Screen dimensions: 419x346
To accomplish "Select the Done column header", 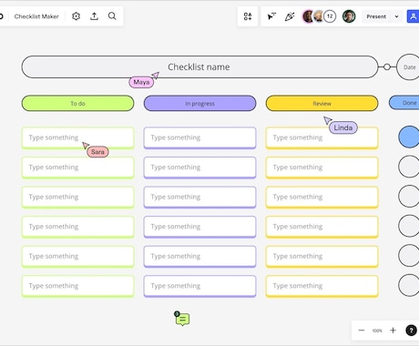I will point(404,103).
